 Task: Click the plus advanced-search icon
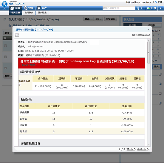click(x=141, y=8)
